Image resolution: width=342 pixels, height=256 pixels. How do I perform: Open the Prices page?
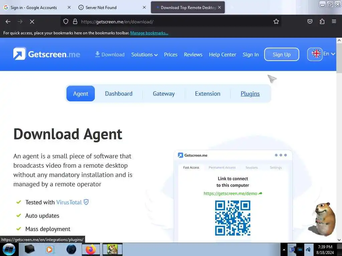171,54
